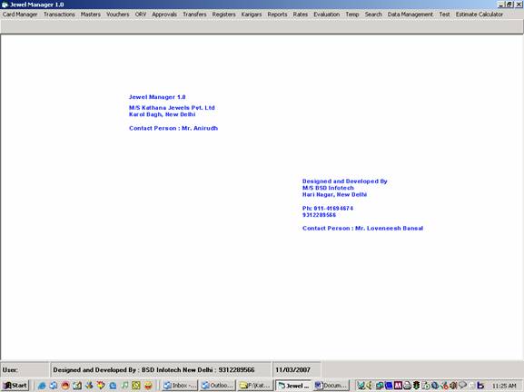Open the Registers menu
The width and height of the screenshot is (524, 392).
click(x=224, y=15)
